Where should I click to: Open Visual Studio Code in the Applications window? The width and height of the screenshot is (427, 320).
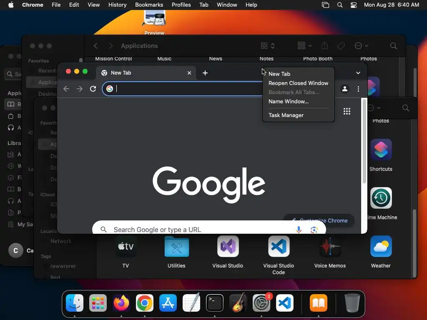[x=279, y=247]
